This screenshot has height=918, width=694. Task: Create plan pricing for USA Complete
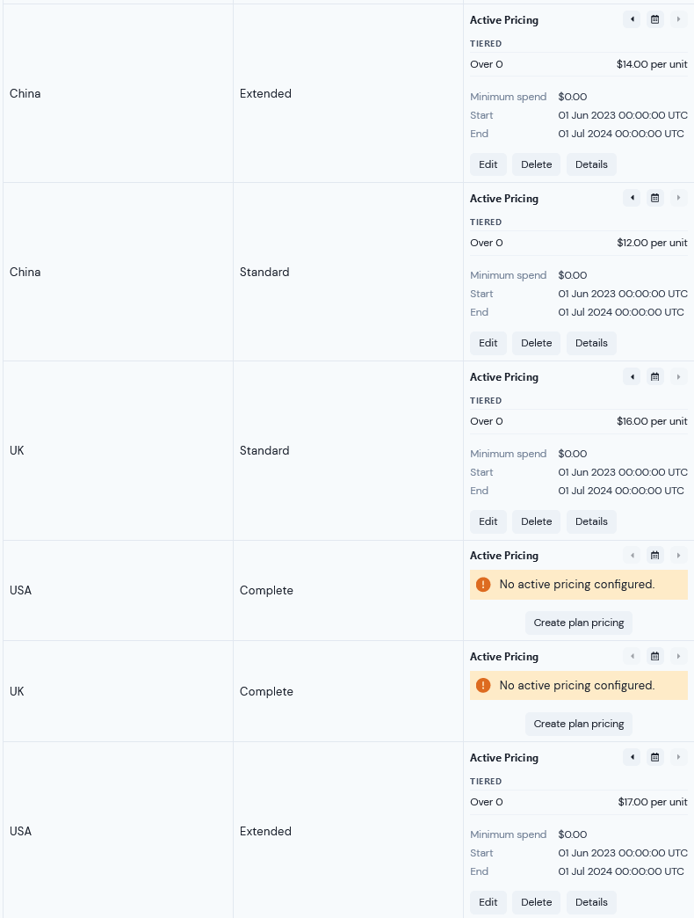579,623
